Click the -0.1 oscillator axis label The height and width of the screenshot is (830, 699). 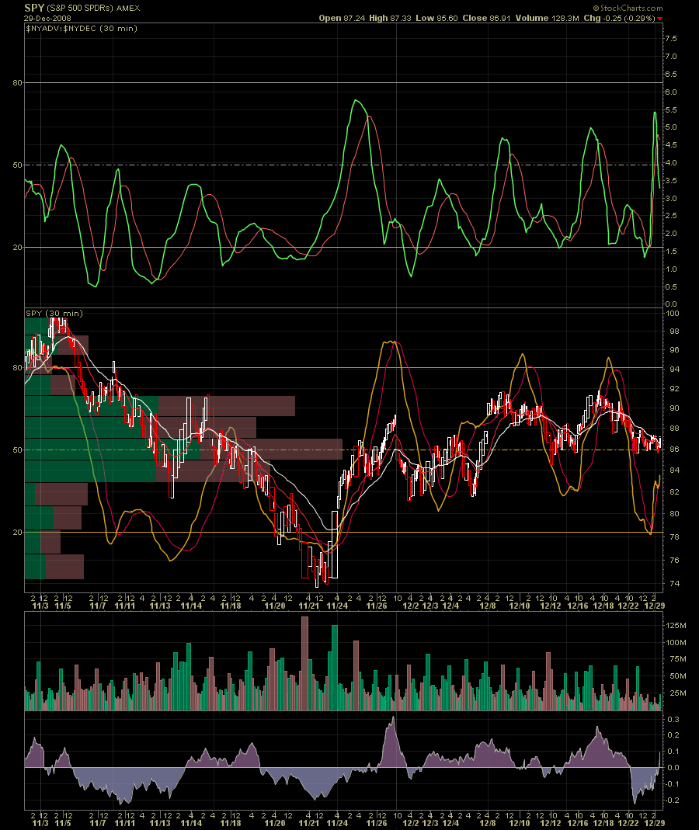click(x=672, y=784)
